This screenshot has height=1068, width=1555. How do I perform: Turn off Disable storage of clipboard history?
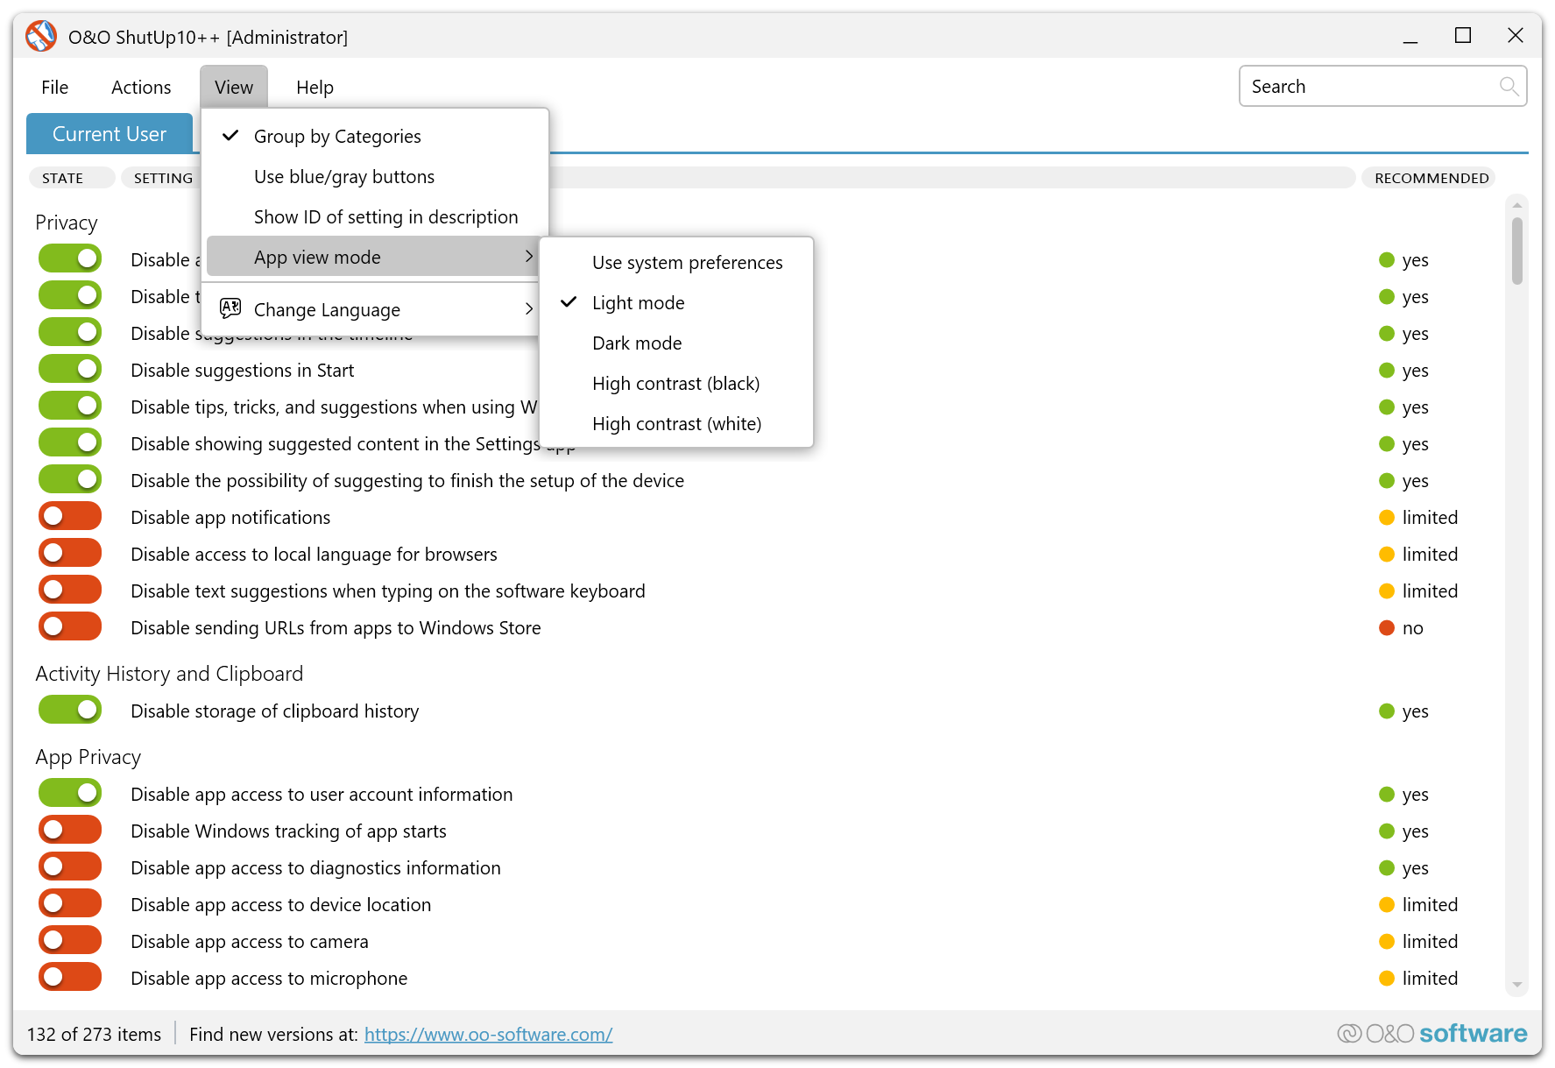tap(70, 711)
